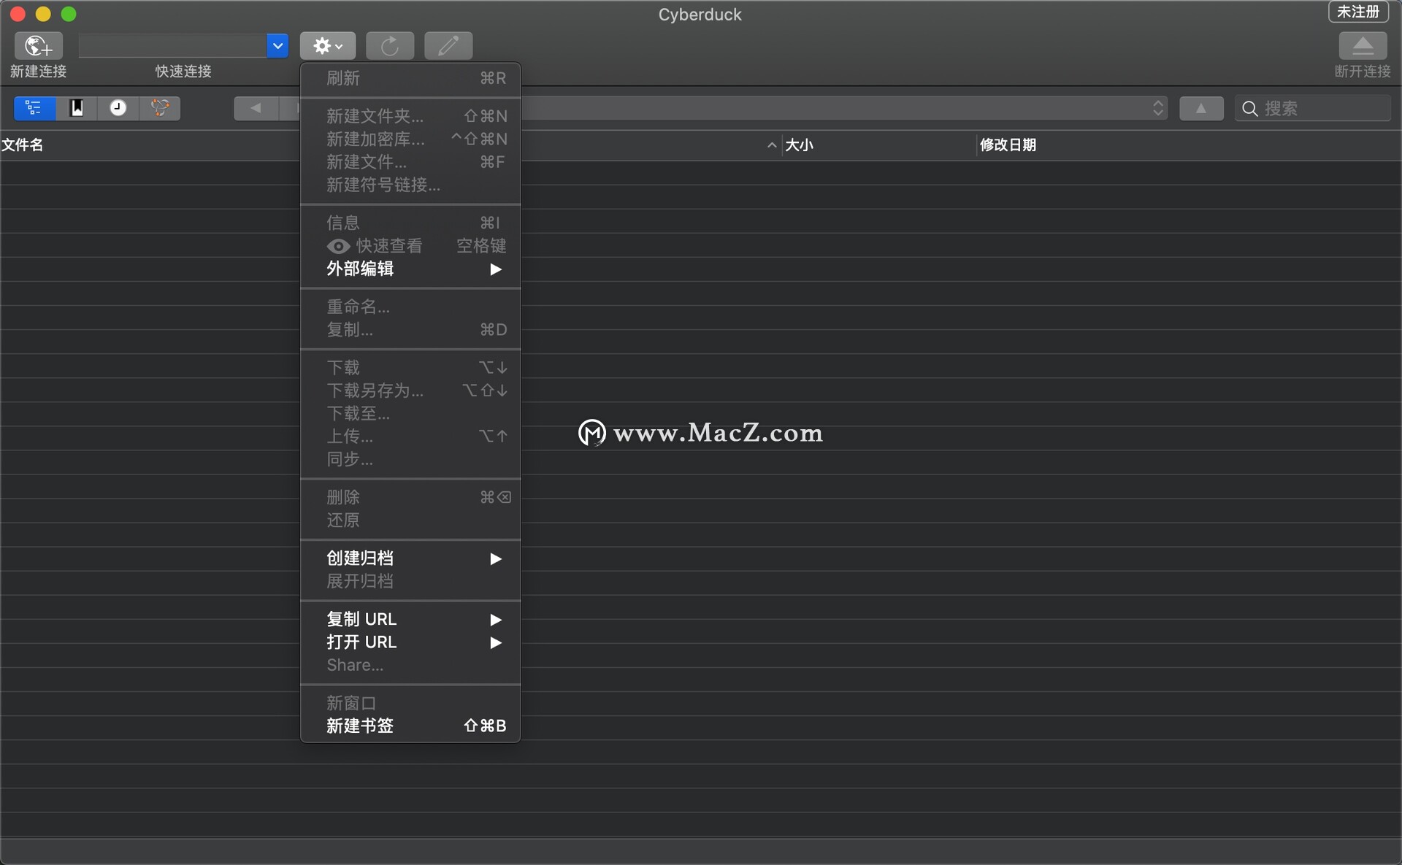
Task: Click the gear action menu button
Action: tap(327, 46)
